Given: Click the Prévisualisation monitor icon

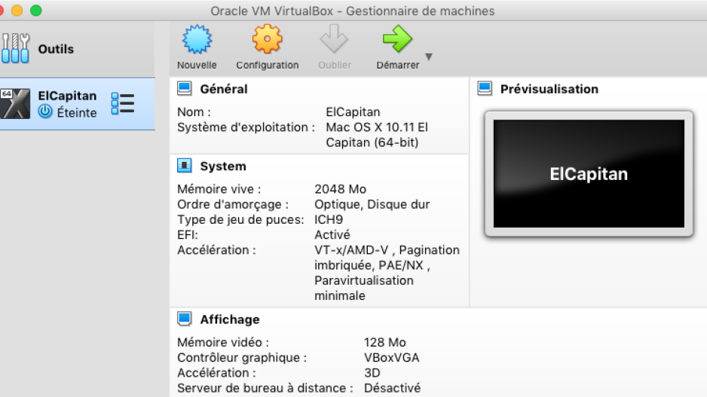Looking at the screenshot, I should tap(485, 89).
